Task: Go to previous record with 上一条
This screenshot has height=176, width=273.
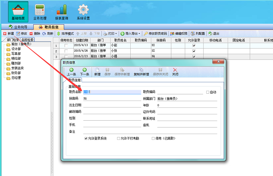Action: pyautogui.click(x=71, y=71)
